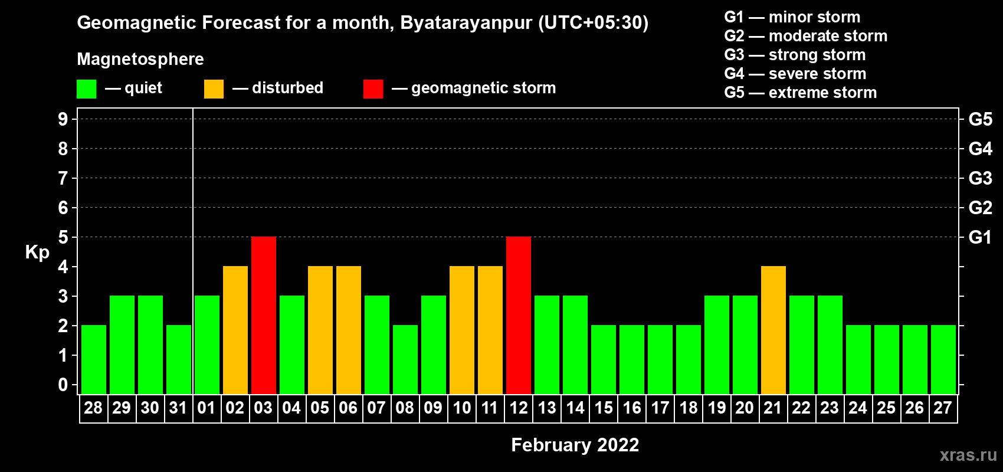
Task: Click the green bar above date 28
Action: pyautogui.click(x=94, y=360)
